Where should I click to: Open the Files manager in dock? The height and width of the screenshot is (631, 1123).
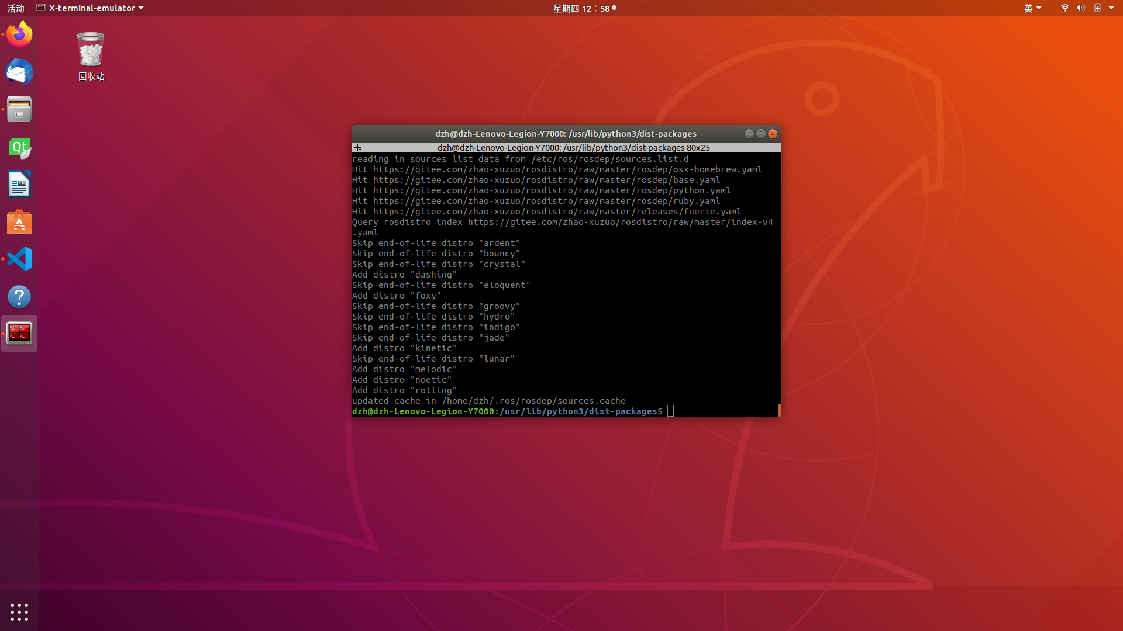point(19,109)
